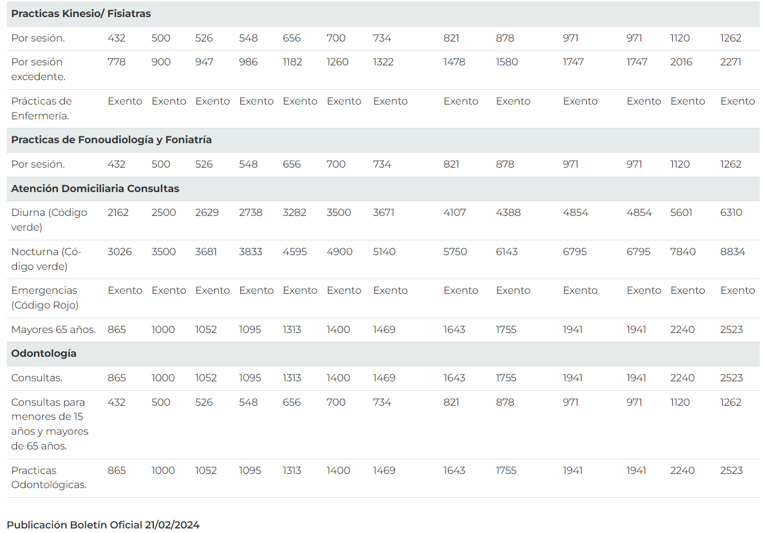This screenshot has height=533, width=762.
Task: Select the Odontología section header
Action: [x=44, y=353]
